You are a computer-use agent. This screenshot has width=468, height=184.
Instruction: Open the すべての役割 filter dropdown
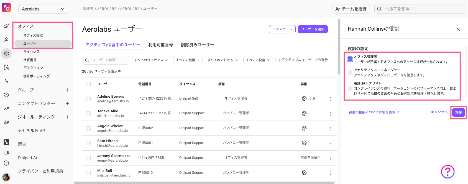[x=258, y=60]
